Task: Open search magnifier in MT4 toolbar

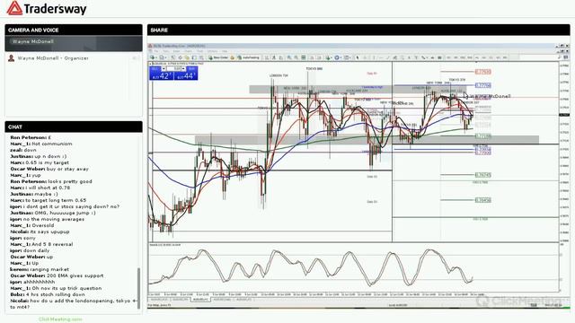Action: (560, 57)
